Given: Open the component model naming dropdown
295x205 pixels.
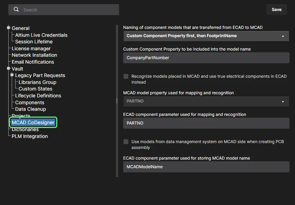Looking at the screenshot, I should [206, 36].
